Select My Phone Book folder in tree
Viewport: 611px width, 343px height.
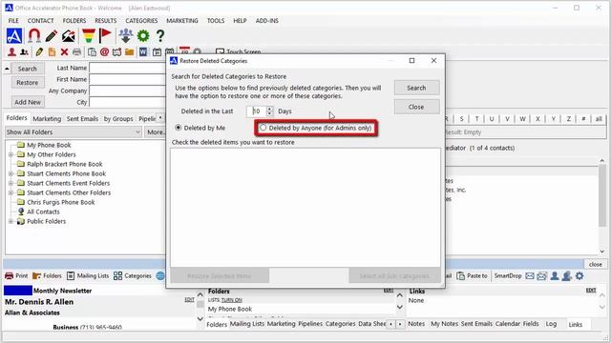tap(49, 145)
